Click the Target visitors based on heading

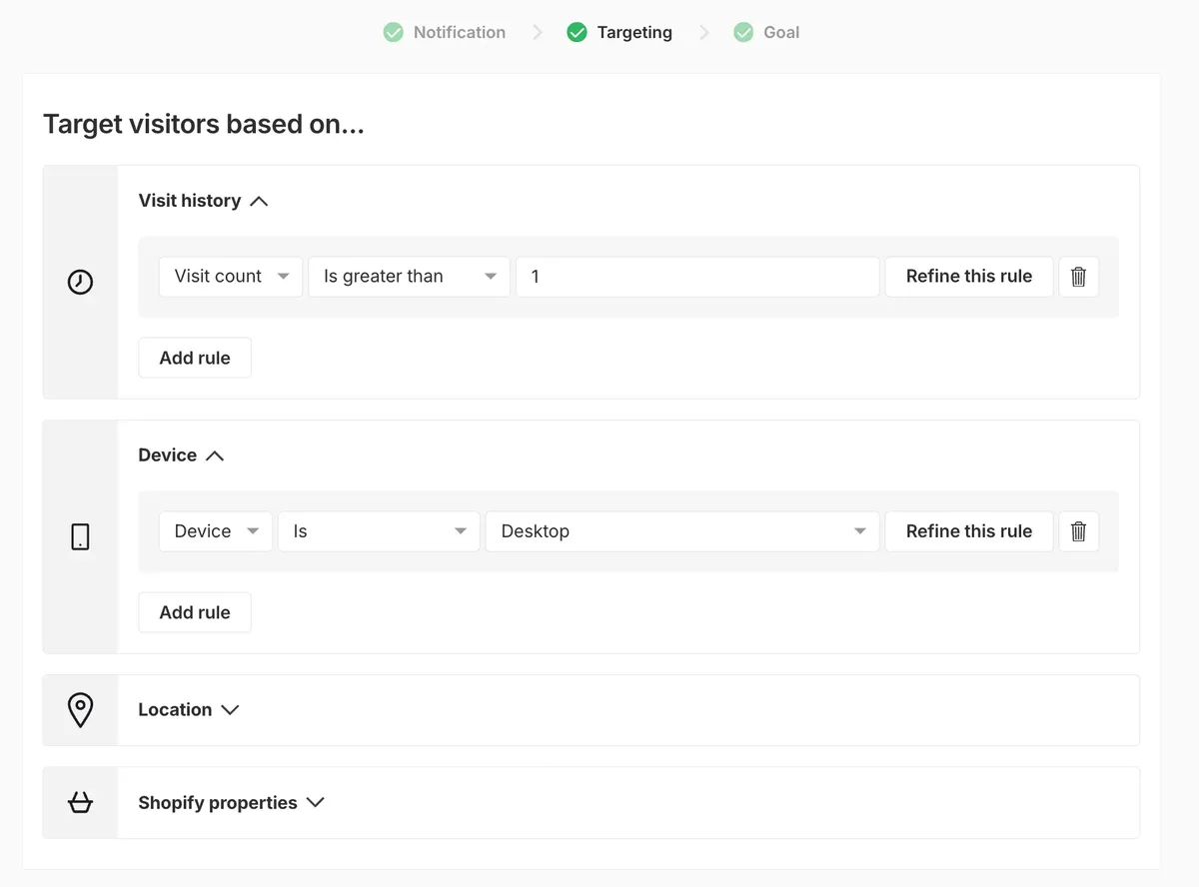tap(204, 125)
